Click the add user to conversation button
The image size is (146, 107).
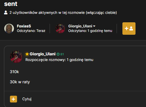pos(129,29)
